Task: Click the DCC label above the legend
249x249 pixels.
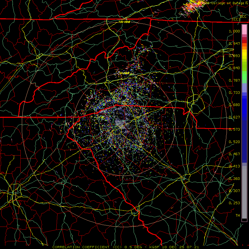Action: coord(243,17)
